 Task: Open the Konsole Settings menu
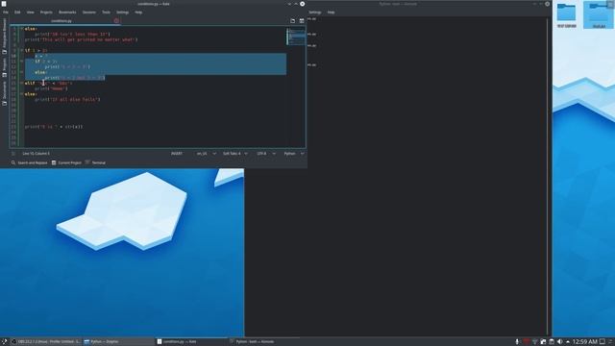(314, 12)
